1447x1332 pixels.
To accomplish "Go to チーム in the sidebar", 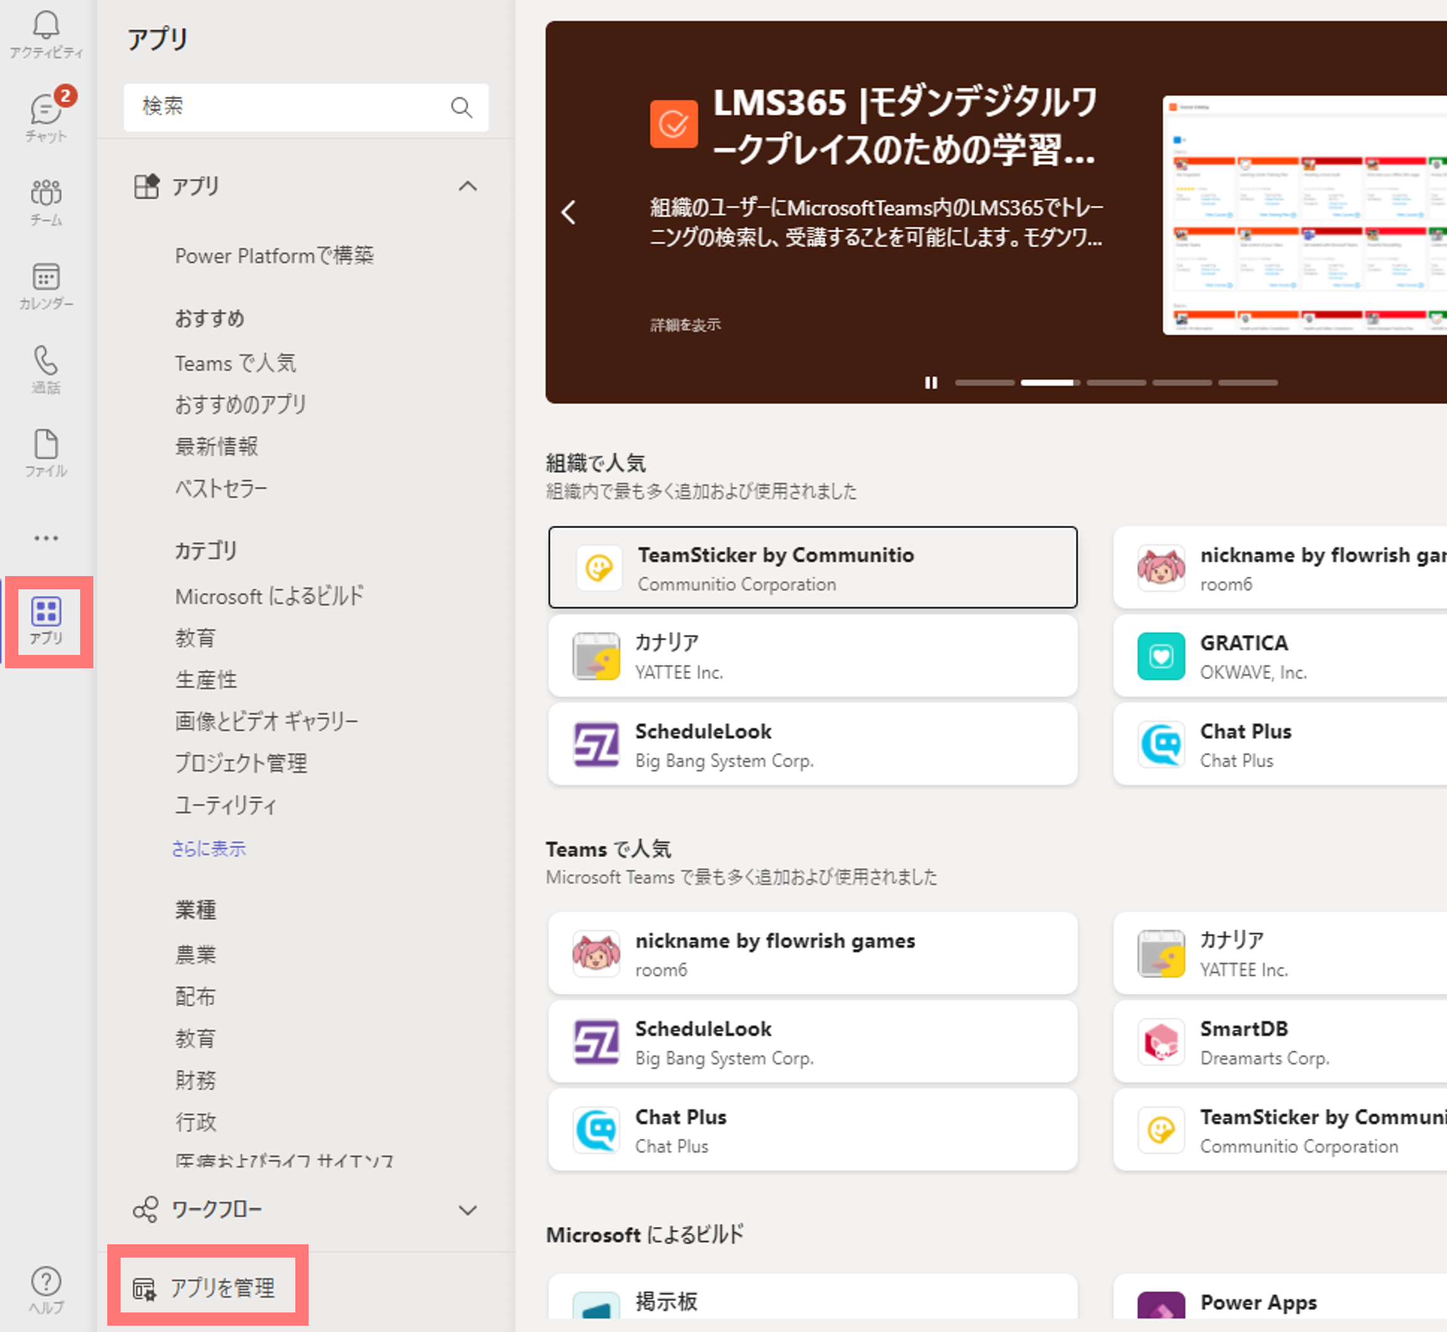I will (46, 202).
